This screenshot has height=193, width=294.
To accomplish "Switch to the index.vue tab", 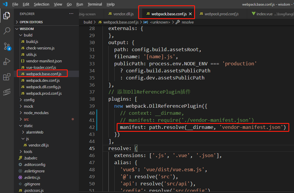I will pyautogui.click(x=270, y=14).
